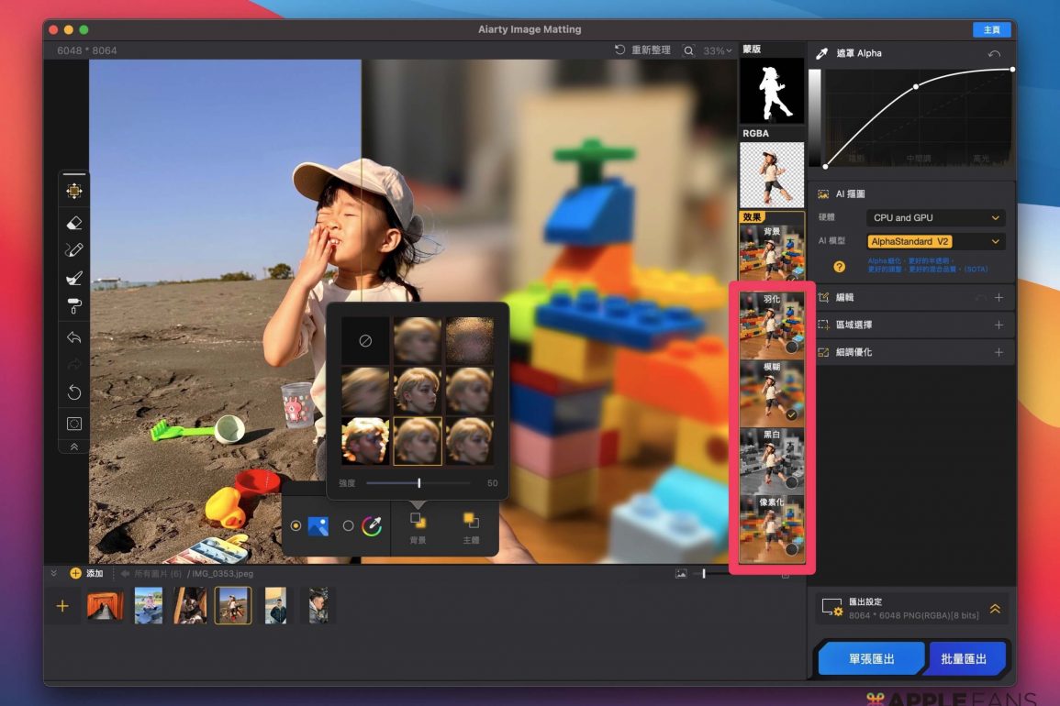Image resolution: width=1060 pixels, height=706 pixels.
Task: Select the color picker background radio button
Action: click(348, 526)
